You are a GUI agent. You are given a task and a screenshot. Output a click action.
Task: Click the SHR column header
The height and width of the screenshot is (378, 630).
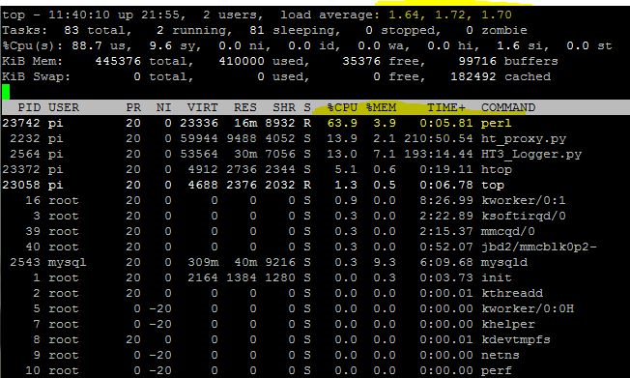[x=284, y=107]
